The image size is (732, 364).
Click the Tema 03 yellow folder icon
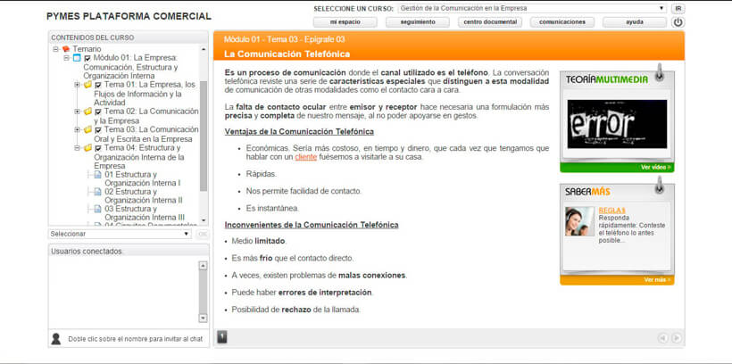click(x=87, y=129)
